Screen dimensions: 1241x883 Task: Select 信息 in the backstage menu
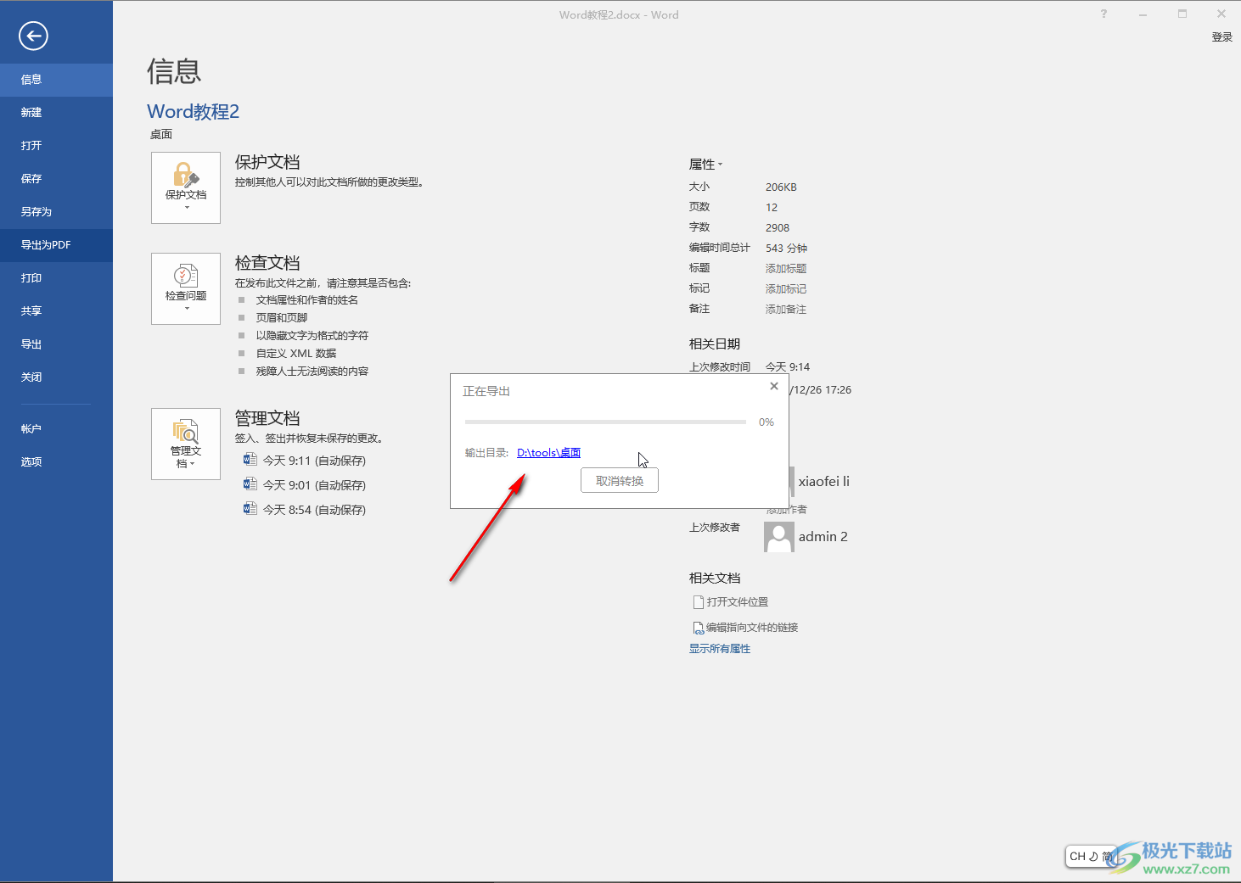point(56,80)
